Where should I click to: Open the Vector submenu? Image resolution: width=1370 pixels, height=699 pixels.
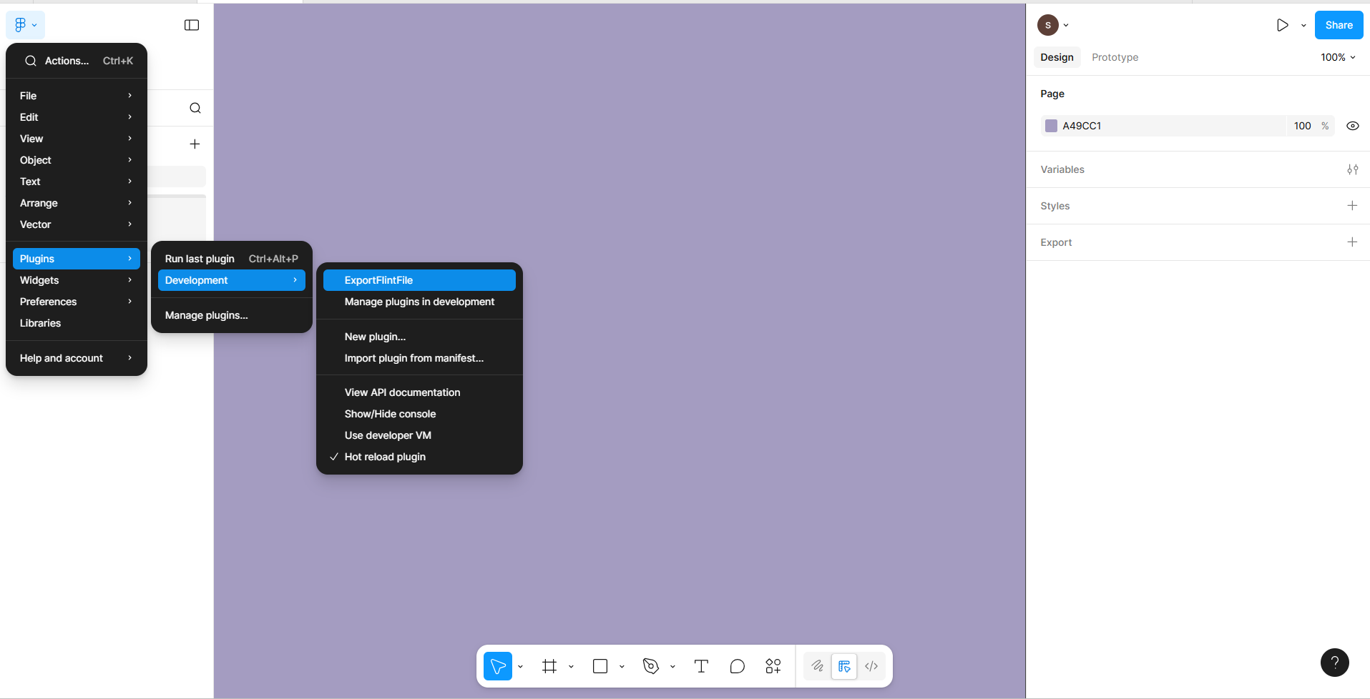pyautogui.click(x=77, y=224)
